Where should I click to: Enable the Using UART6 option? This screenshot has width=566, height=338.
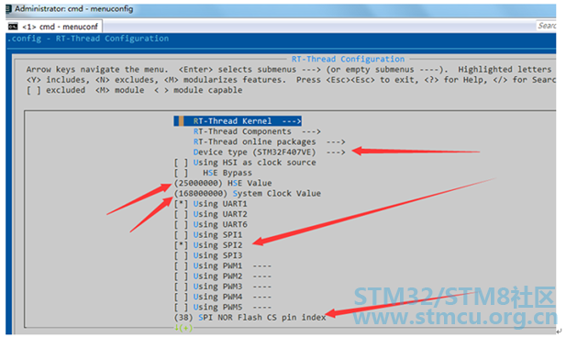[x=210, y=224]
